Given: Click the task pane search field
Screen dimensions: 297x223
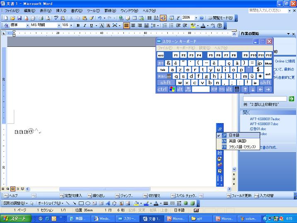Looking at the screenshot, I should tap(265, 99).
